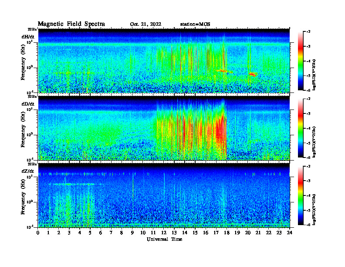The width and height of the screenshot is (345, 267).
Task: Click the -2 tick on the dZ/dt color bar
Action: 308,166
